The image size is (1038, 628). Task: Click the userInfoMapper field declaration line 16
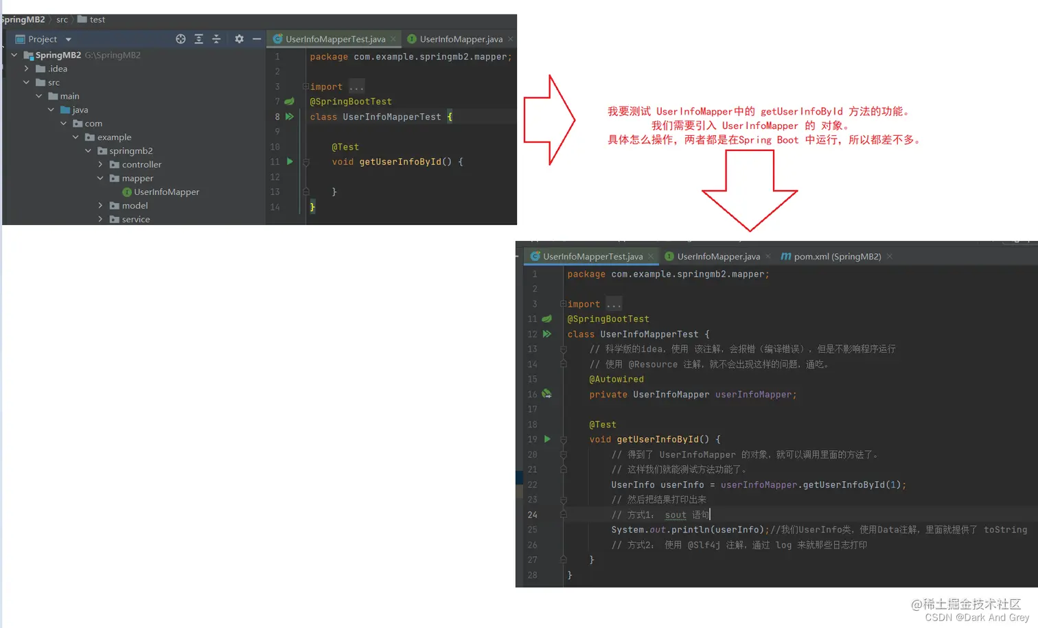tap(693, 395)
